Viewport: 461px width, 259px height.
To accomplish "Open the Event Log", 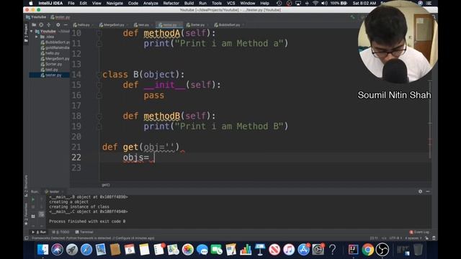I will pos(419,232).
